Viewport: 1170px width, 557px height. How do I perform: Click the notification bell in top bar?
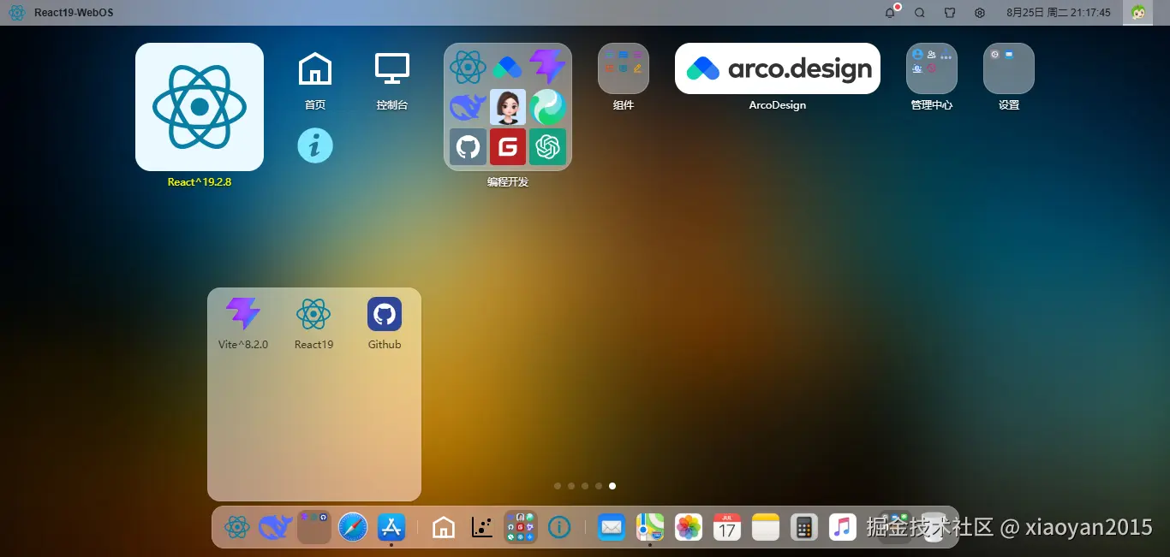tap(890, 13)
